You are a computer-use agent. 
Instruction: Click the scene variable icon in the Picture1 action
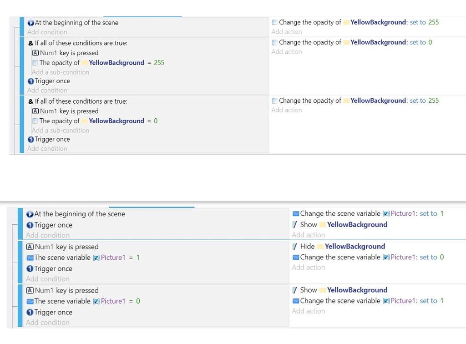(296, 213)
